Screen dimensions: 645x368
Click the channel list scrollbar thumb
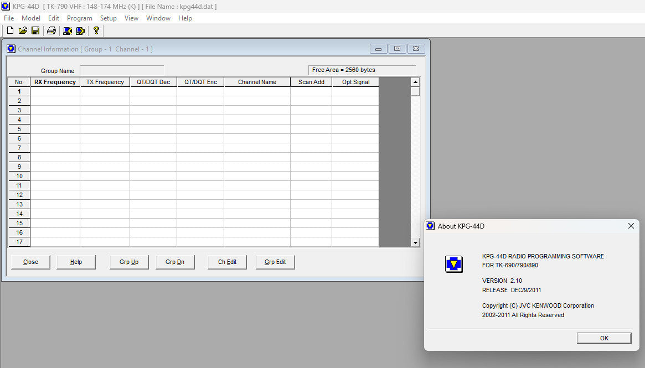[x=415, y=91]
